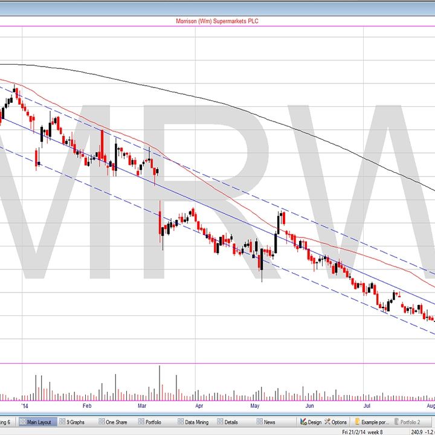
Task: Click the Example portfolio folder icon
Action: tap(357, 422)
